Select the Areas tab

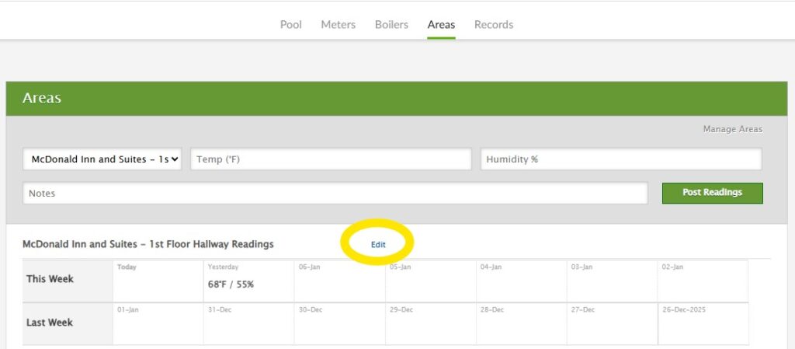pyautogui.click(x=441, y=25)
